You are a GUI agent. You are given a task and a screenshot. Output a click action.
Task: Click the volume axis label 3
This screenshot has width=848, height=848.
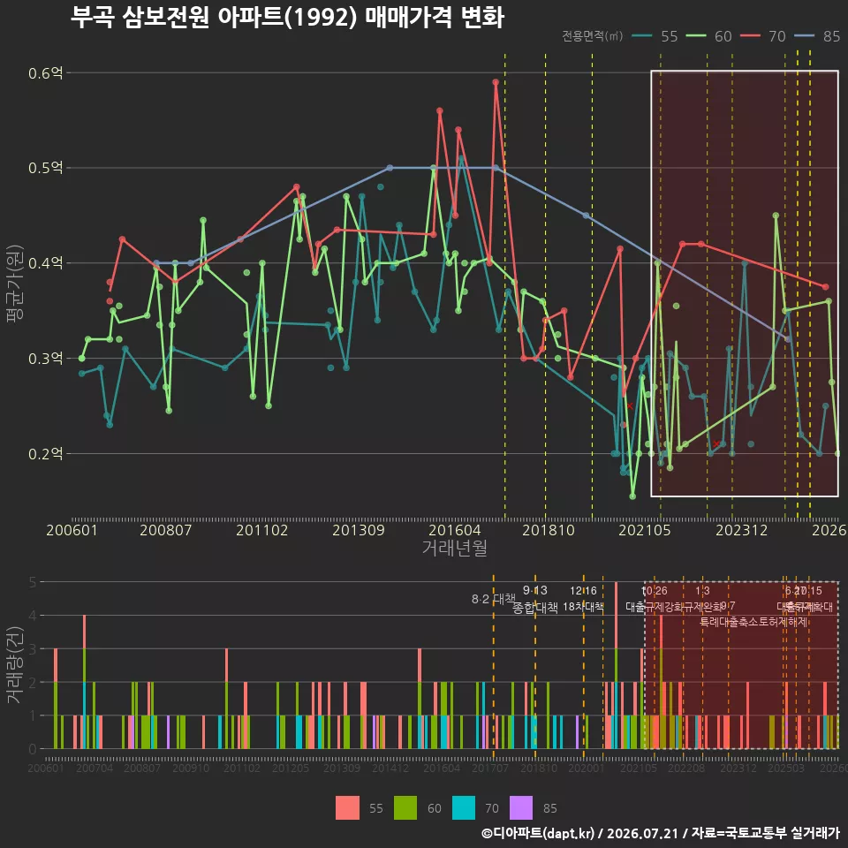point(33,649)
